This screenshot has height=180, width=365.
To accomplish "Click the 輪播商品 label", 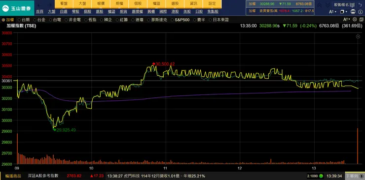I will (13, 176).
